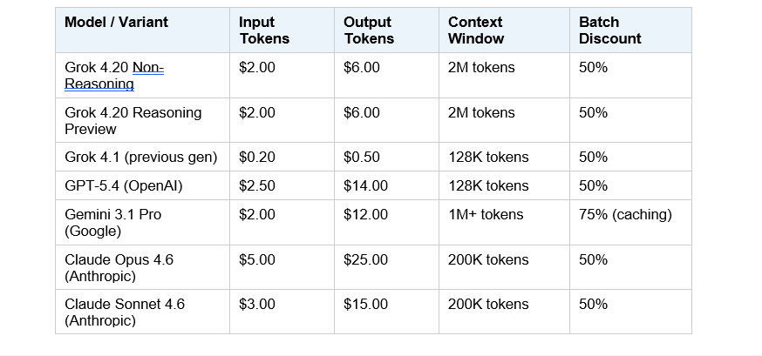Select the "$14.00" output price cell
Screen dimensions: 762x356
366,186
